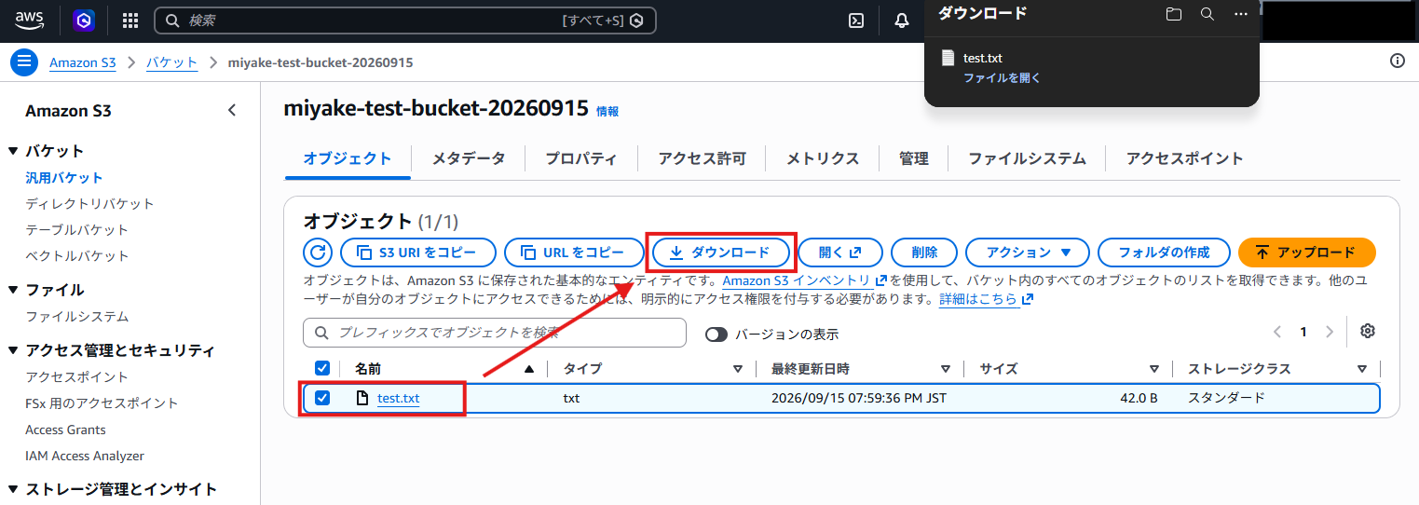Go to previous page arrow
This screenshot has height=505, width=1419.
pos(1277,332)
